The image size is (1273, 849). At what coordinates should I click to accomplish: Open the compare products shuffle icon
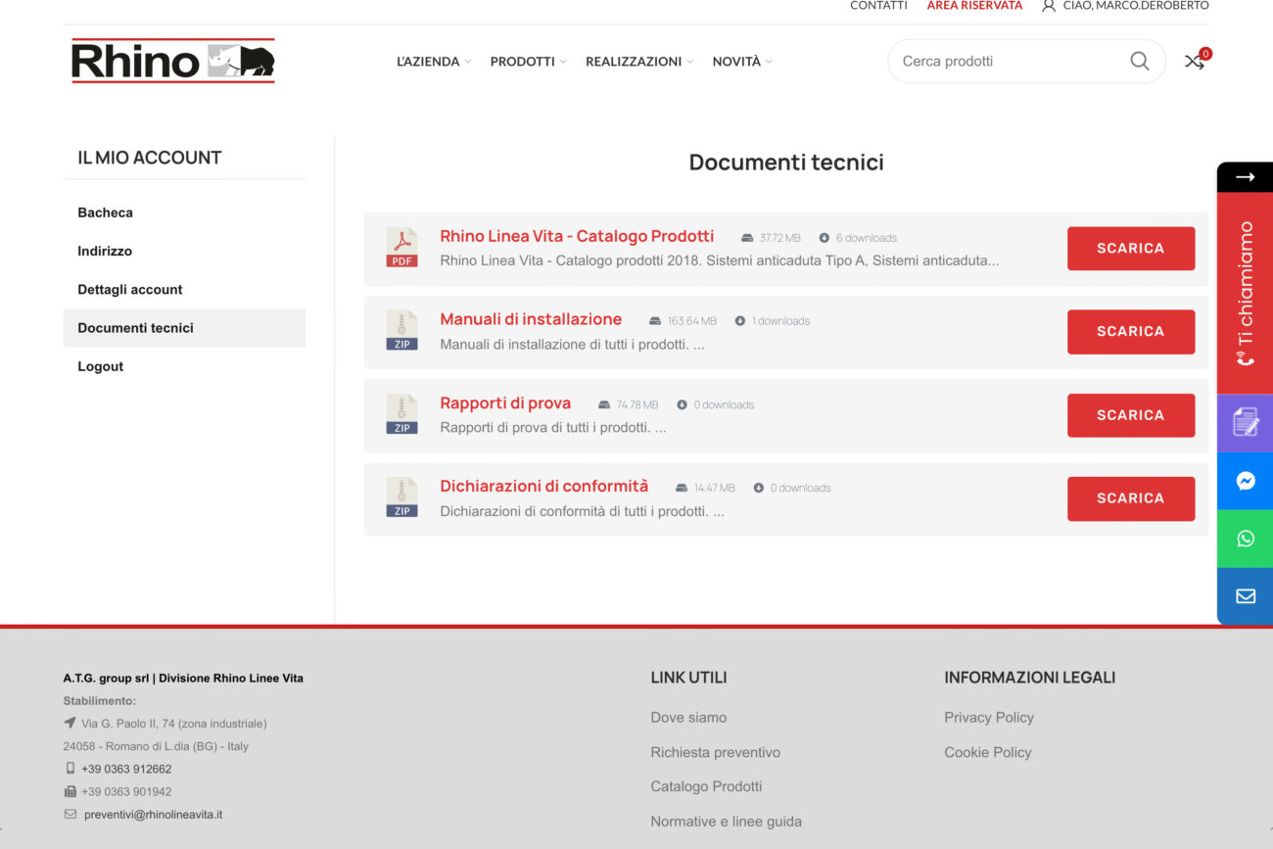pos(1194,62)
